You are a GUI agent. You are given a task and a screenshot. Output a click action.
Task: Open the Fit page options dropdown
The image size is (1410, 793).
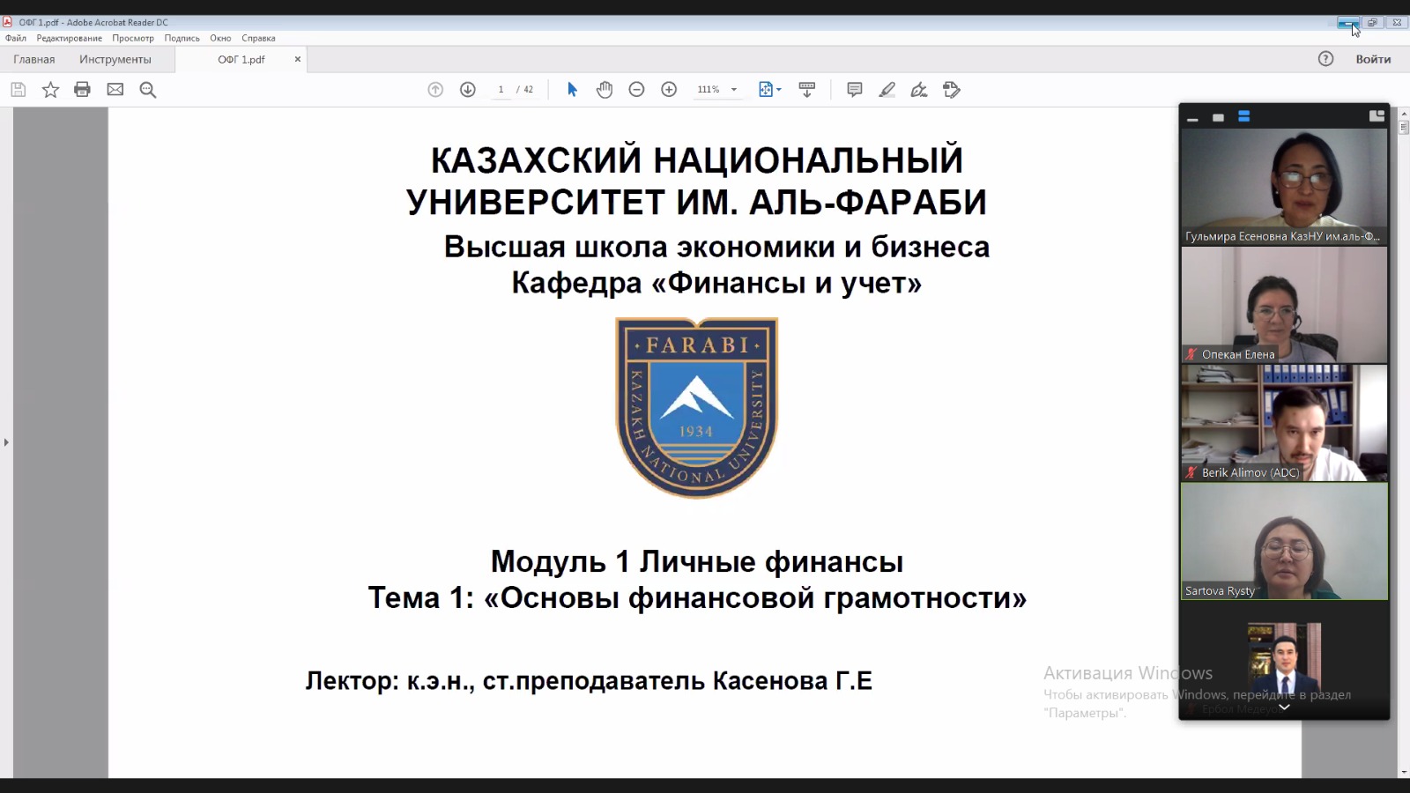click(x=770, y=89)
